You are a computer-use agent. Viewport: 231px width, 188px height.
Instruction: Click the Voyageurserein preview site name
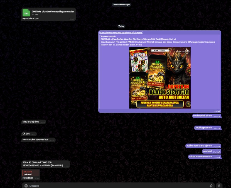108,36
